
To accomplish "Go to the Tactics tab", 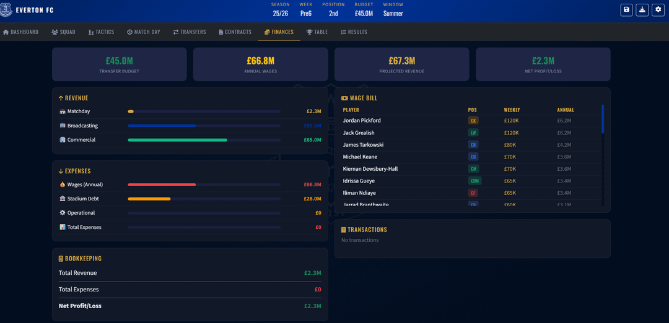I will (102, 32).
